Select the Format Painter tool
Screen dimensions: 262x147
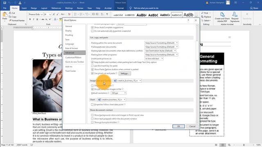[17, 20]
